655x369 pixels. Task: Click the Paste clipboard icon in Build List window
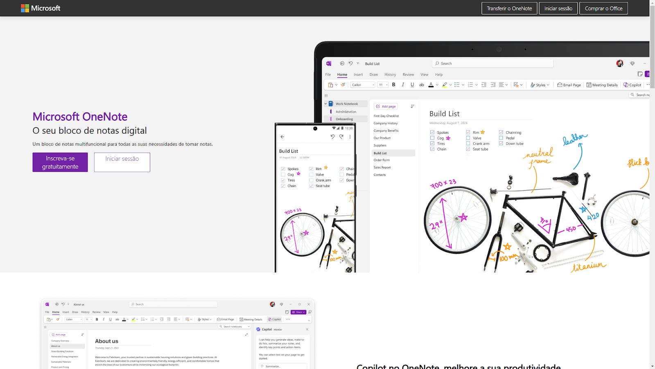331,85
